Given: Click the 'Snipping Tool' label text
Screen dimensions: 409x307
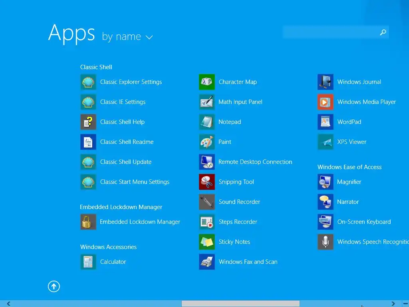Looking at the screenshot, I should pos(236,182).
